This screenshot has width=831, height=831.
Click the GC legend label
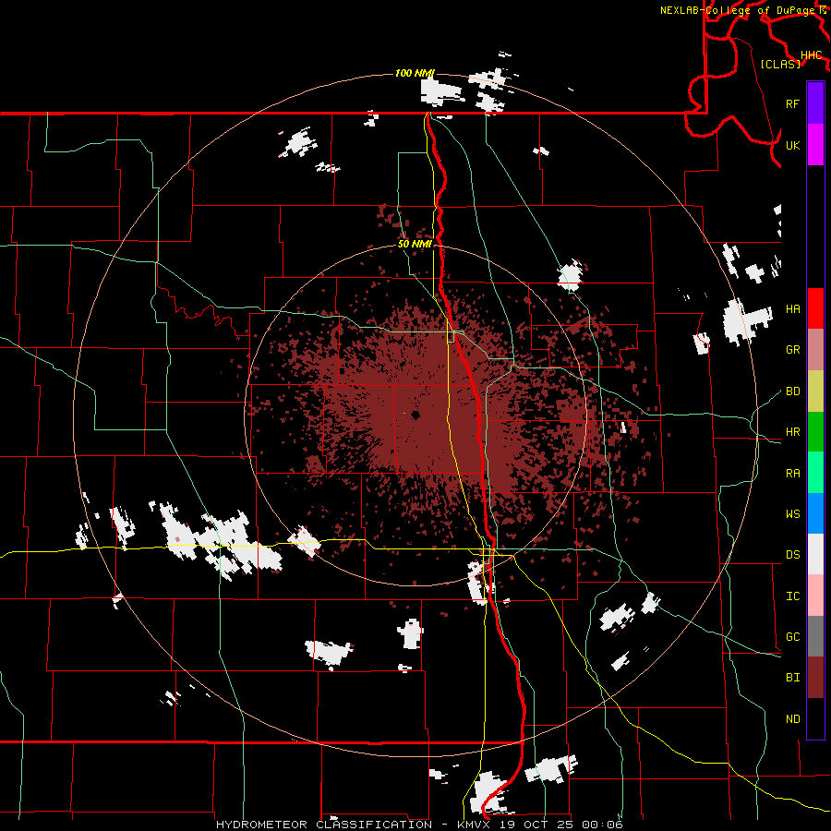792,637
